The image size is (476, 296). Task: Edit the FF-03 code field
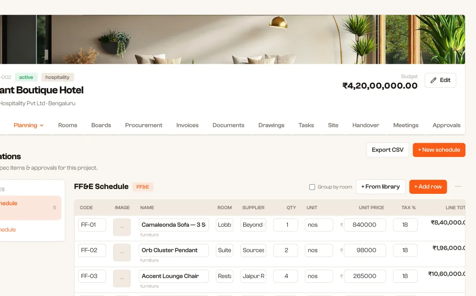(x=92, y=276)
